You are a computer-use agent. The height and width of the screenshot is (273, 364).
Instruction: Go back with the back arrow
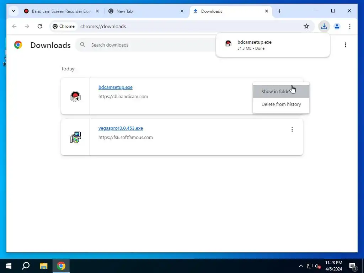coord(14,26)
